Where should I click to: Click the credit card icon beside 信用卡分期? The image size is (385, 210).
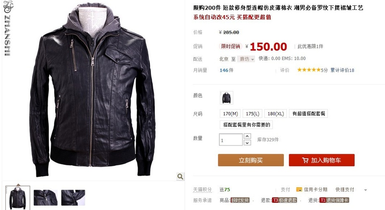pyautogui.click(x=299, y=189)
